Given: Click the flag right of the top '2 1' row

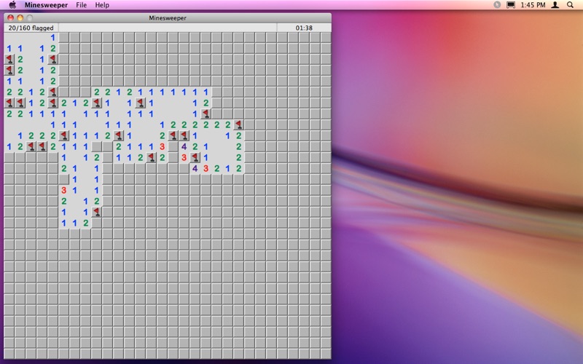Looking at the screenshot, I should click(x=53, y=59).
